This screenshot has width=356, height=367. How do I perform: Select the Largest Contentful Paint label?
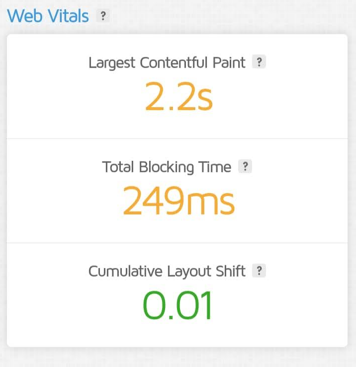(x=167, y=63)
